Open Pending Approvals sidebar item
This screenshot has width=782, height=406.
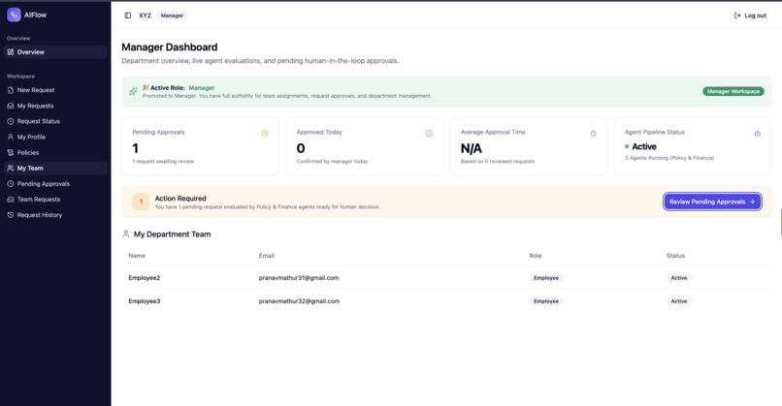(x=55, y=184)
